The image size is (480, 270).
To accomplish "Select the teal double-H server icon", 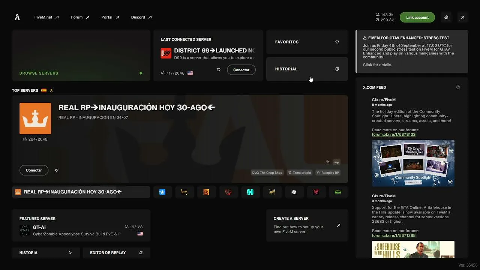I will pos(250,192).
